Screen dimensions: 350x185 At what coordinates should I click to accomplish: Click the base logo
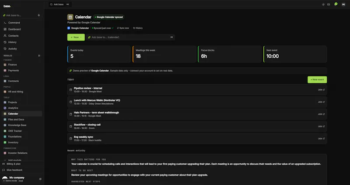[x=7, y=6]
